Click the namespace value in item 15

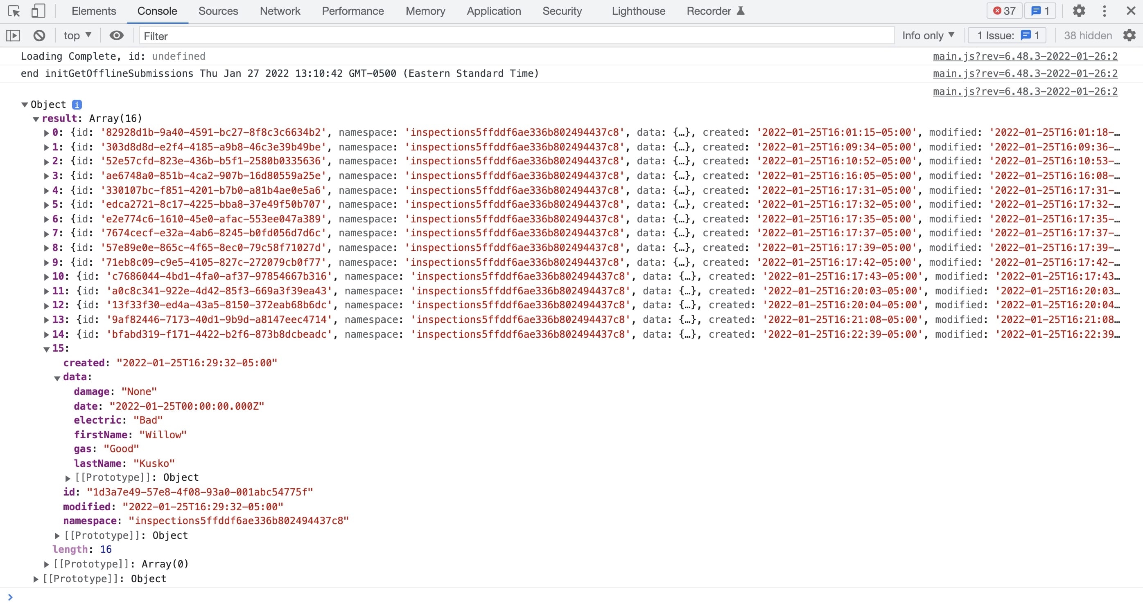point(239,521)
